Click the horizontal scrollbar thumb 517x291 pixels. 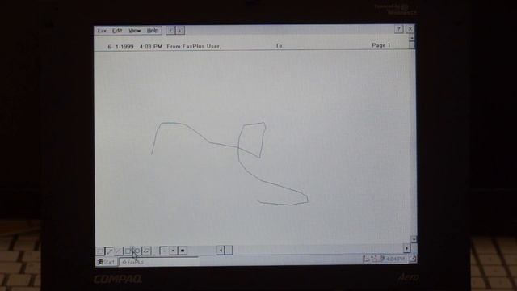coord(229,250)
